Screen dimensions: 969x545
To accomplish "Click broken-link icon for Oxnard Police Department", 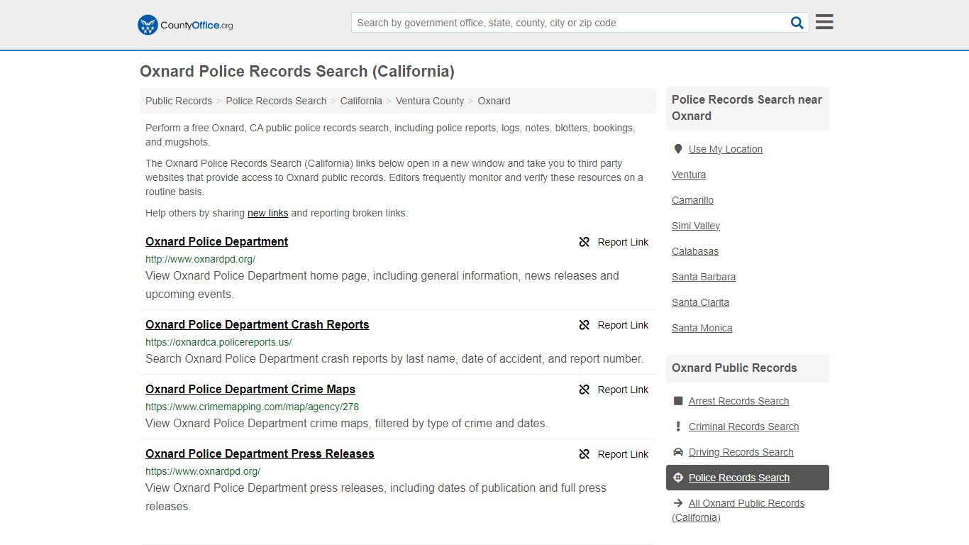I will pos(585,242).
